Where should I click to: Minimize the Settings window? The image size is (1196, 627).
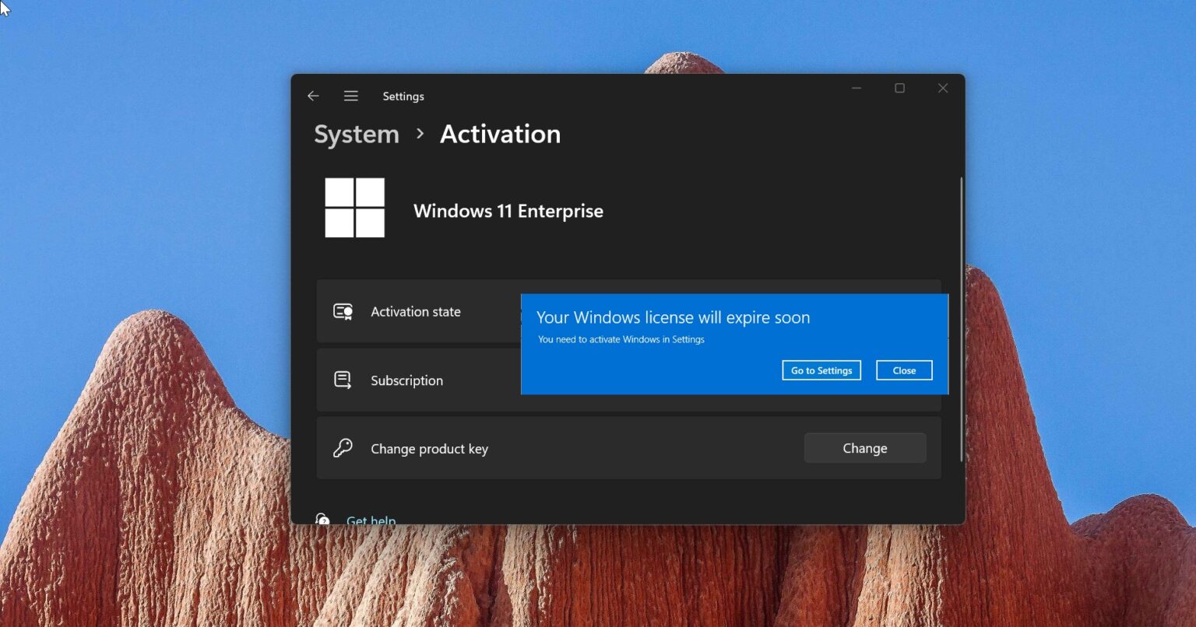pyautogui.click(x=856, y=88)
